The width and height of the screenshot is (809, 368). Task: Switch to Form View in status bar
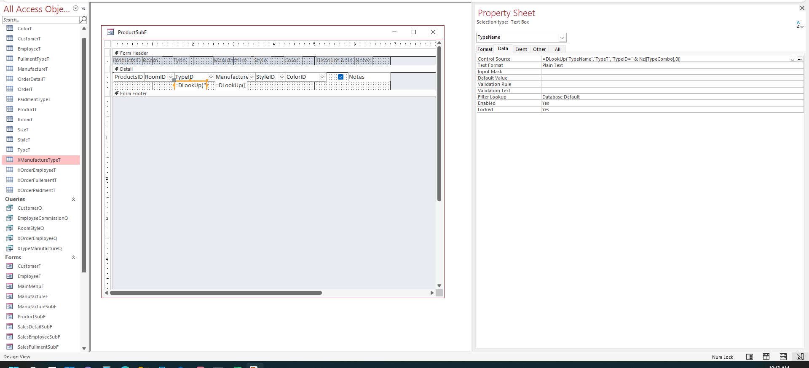[750, 357]
